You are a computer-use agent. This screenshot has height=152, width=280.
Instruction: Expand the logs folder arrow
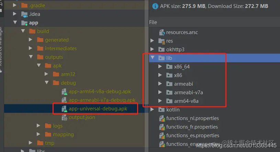coord(38,126)
